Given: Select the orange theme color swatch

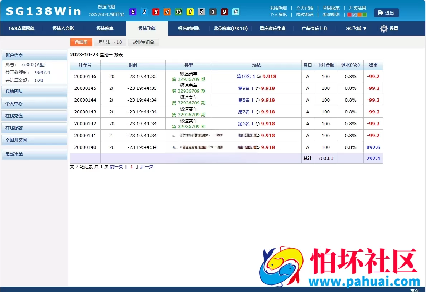Looking at the screenshot, I should pyautogui.click(x=359, y=15).
